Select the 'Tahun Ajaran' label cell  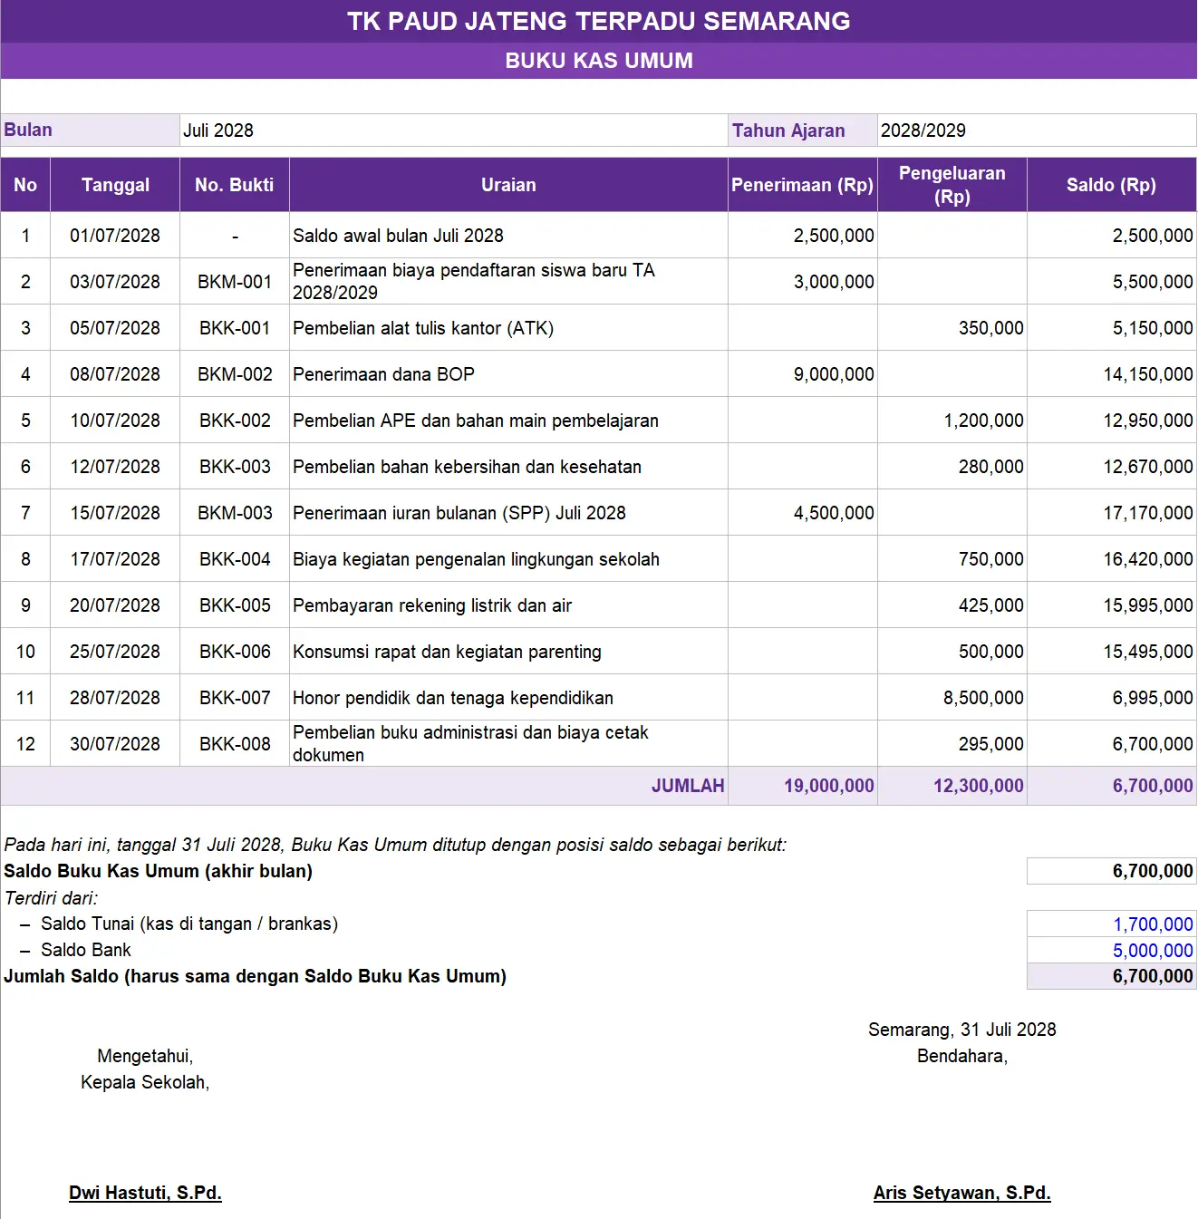(x=802, y=130)
